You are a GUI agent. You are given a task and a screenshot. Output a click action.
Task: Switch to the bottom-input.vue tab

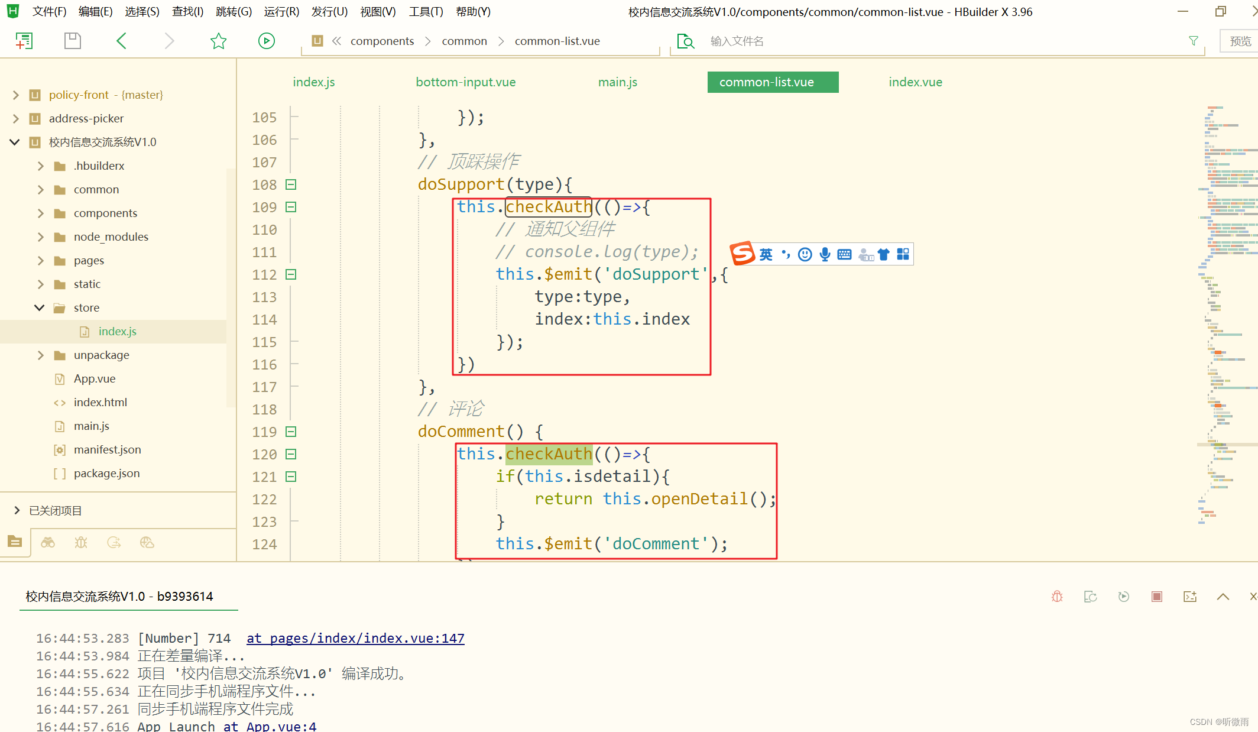pyautogui.click(x=465, y=82)
